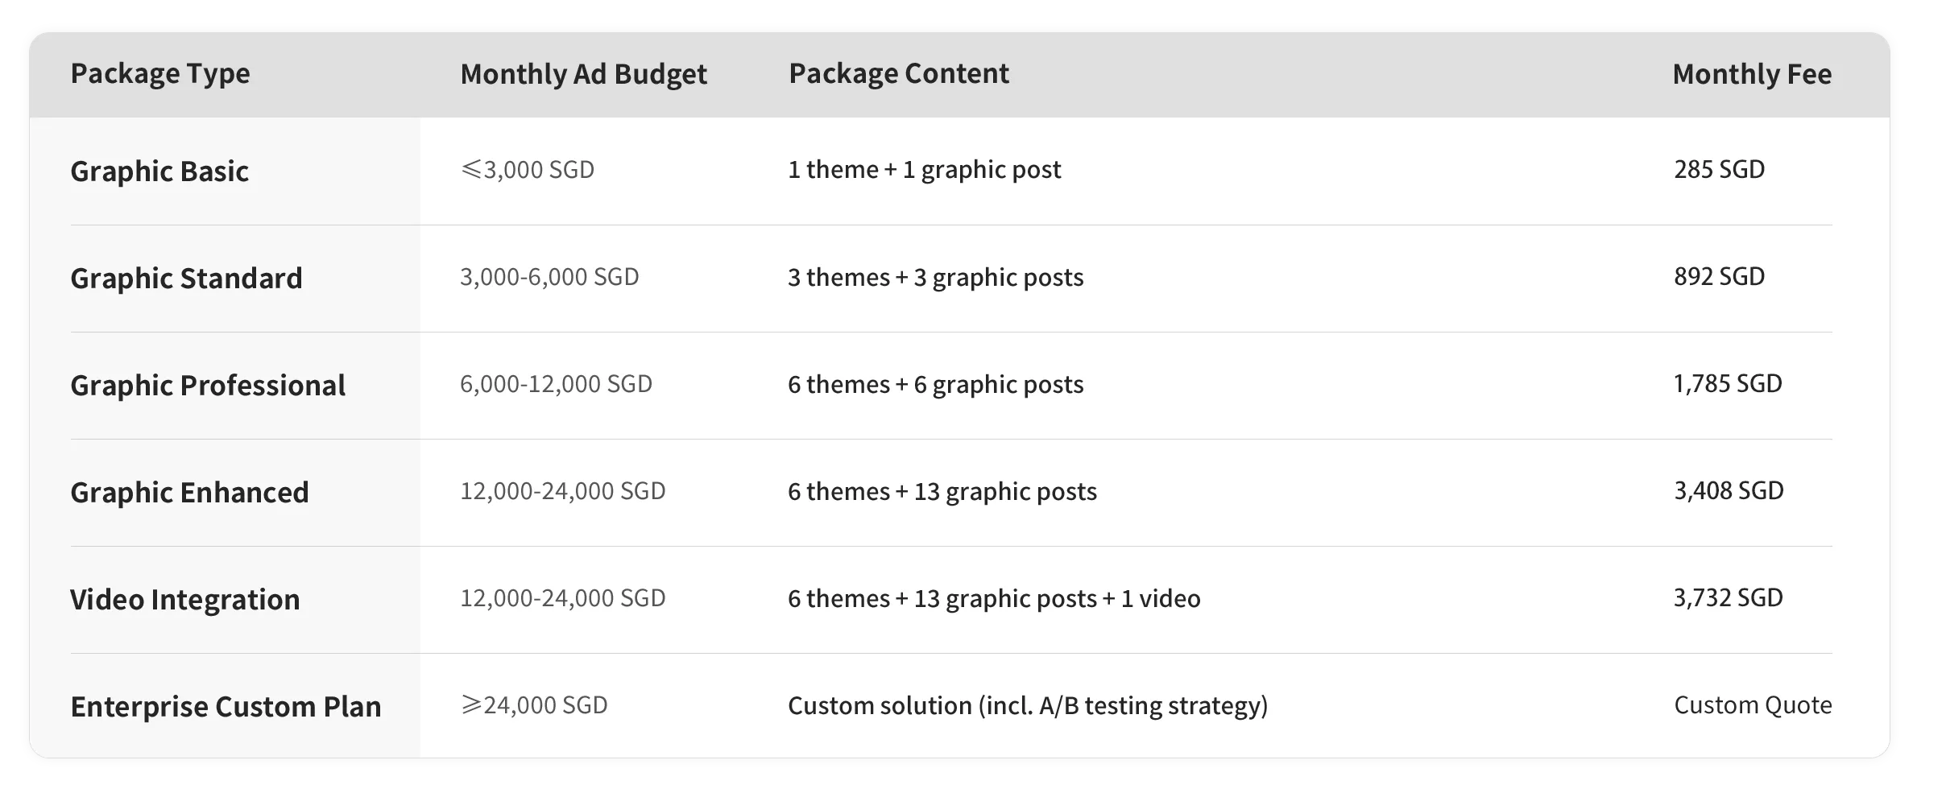Click the Monthly Fee column header

point(1752,74)
